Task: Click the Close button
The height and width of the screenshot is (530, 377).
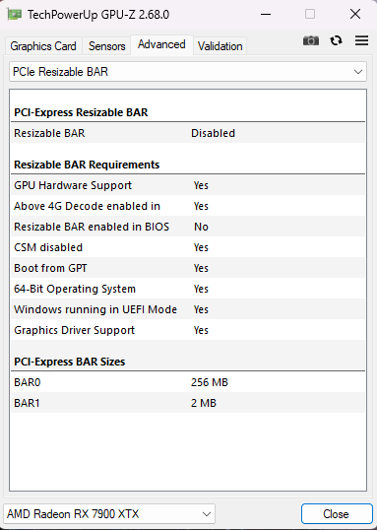Action: [336, 514]
